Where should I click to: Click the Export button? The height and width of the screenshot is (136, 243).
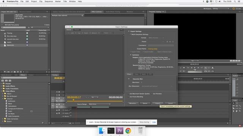[x=158, y=103]
